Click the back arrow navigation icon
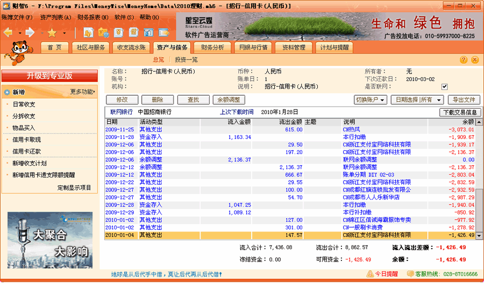Image resolution: width=484 pixels, height=283 pixels. (x=8, y=33)
